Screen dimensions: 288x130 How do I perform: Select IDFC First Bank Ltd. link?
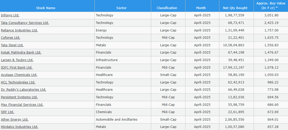(x=17, y=68)
